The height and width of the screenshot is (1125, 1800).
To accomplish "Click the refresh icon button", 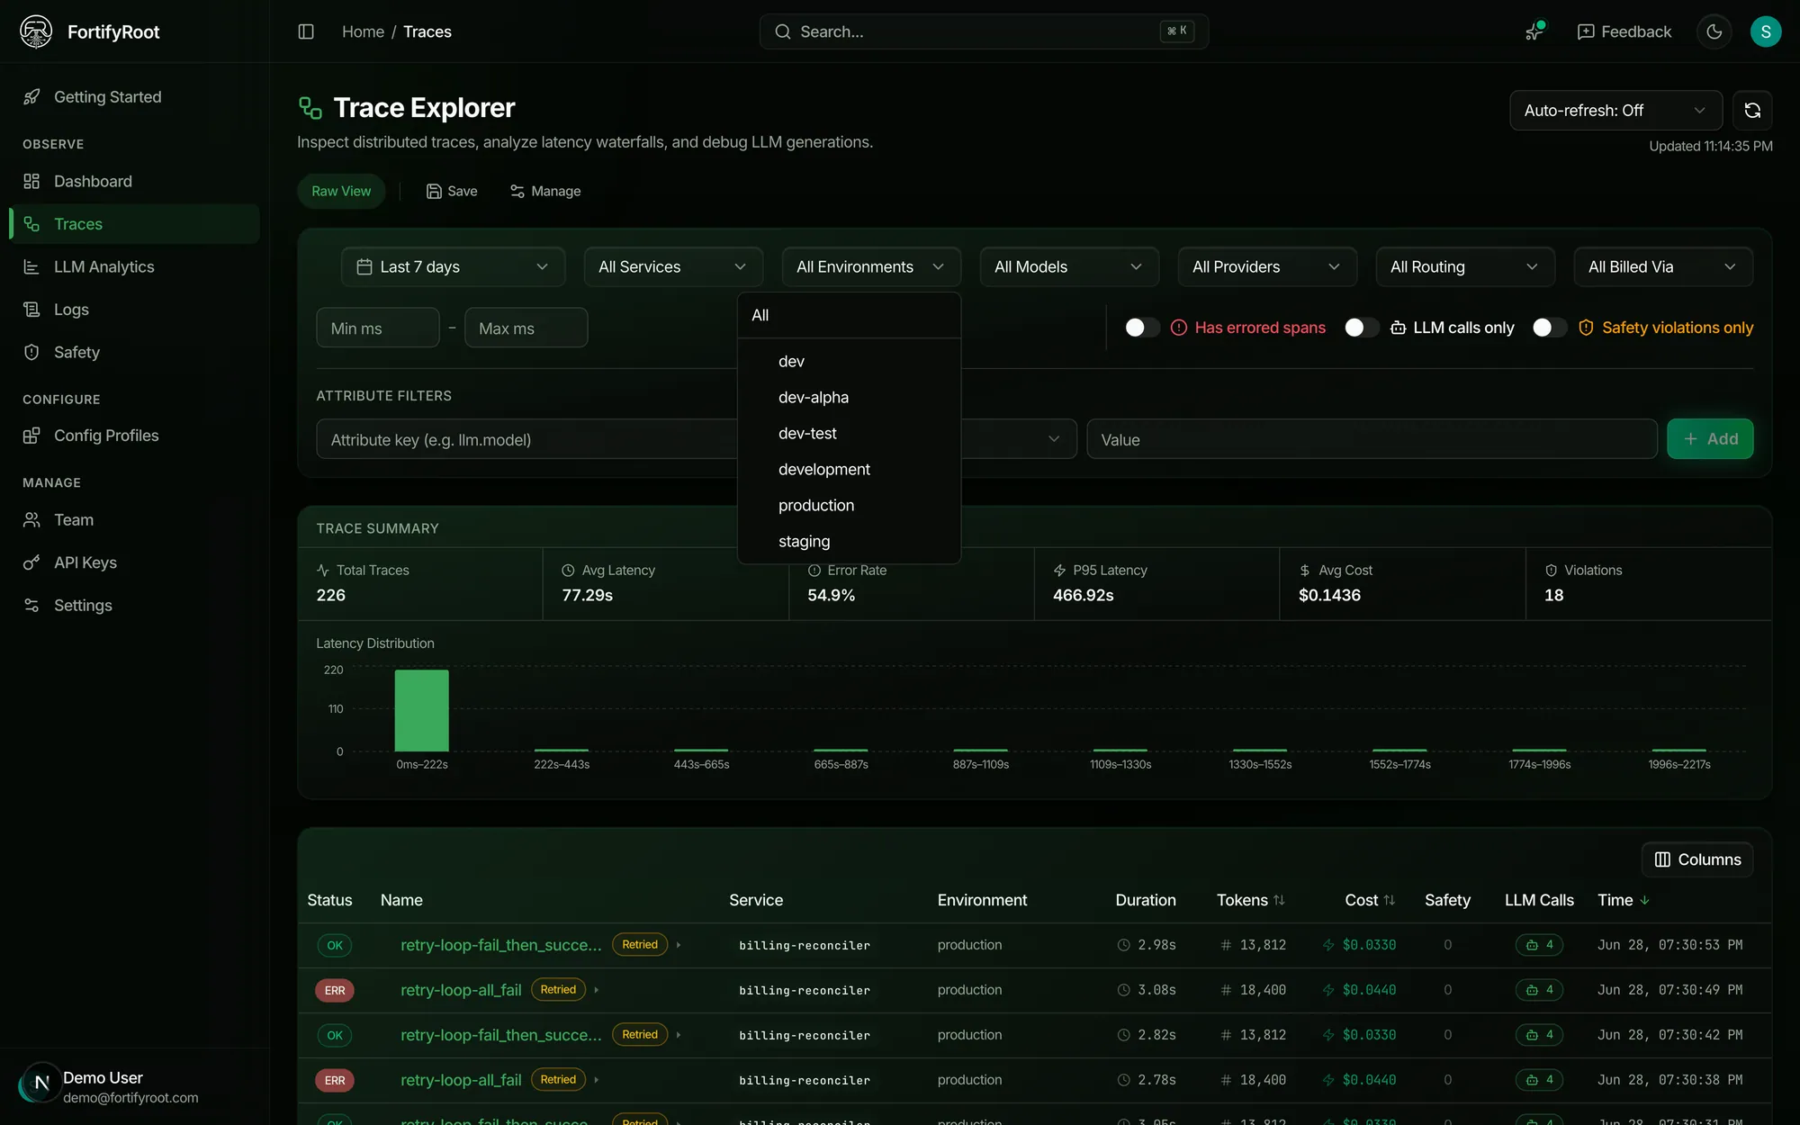I will pos(1752,111).
